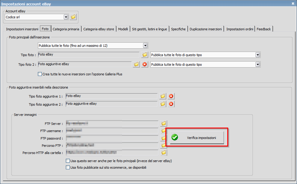Open Siti gestiti, listini e lingue tab

(149, 29)
